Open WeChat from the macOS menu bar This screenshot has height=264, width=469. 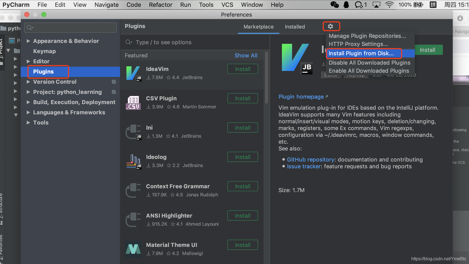[x=335, y=5]
